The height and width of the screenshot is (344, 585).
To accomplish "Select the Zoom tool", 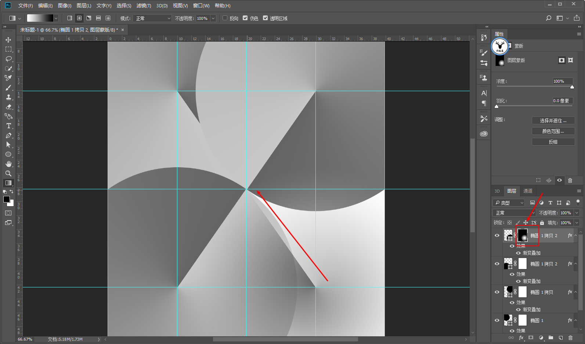I will [x=8, y=173].
